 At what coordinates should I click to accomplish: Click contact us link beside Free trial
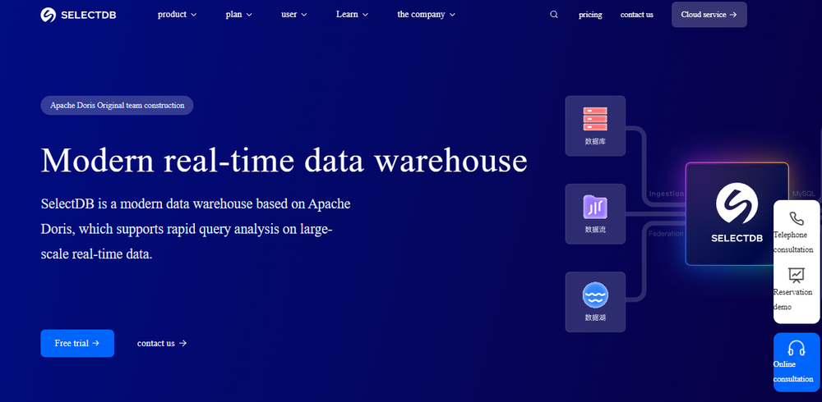pyautogui.click(x=161, y=344)
